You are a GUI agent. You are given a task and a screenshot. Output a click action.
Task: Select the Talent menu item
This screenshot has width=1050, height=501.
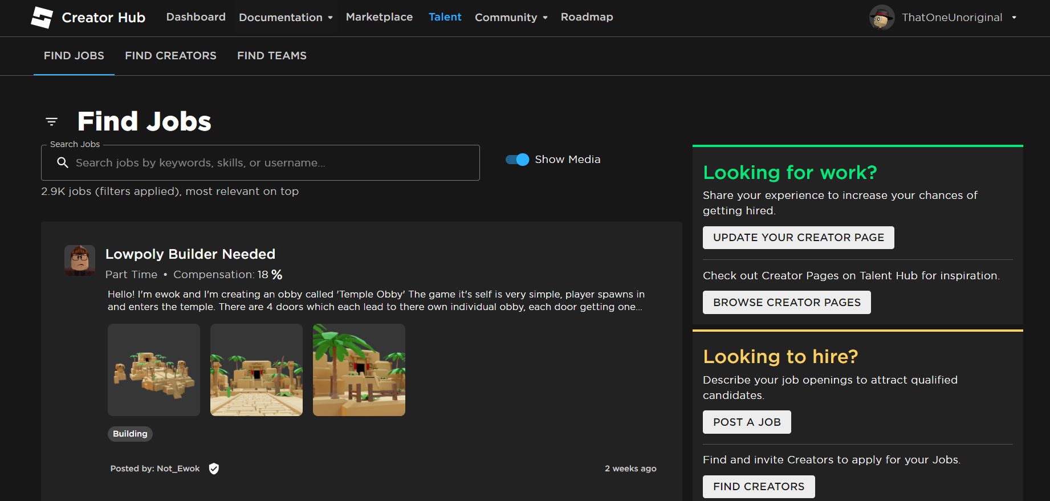coord(445,17)
